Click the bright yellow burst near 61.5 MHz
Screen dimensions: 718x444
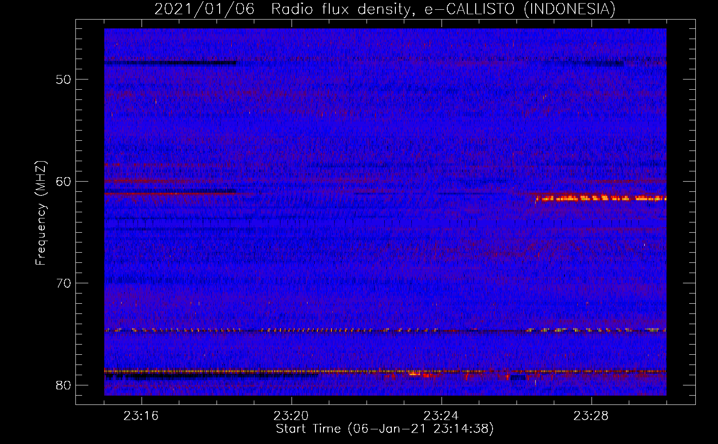click(x=601, y=198)
